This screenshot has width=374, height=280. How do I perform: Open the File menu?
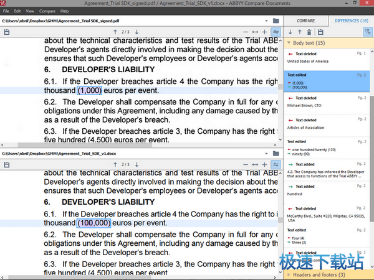[6, 11]
